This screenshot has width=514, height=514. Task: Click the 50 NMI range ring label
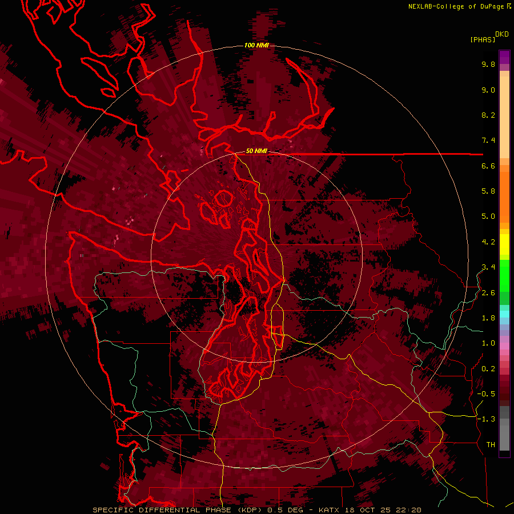tap(256, 151)
